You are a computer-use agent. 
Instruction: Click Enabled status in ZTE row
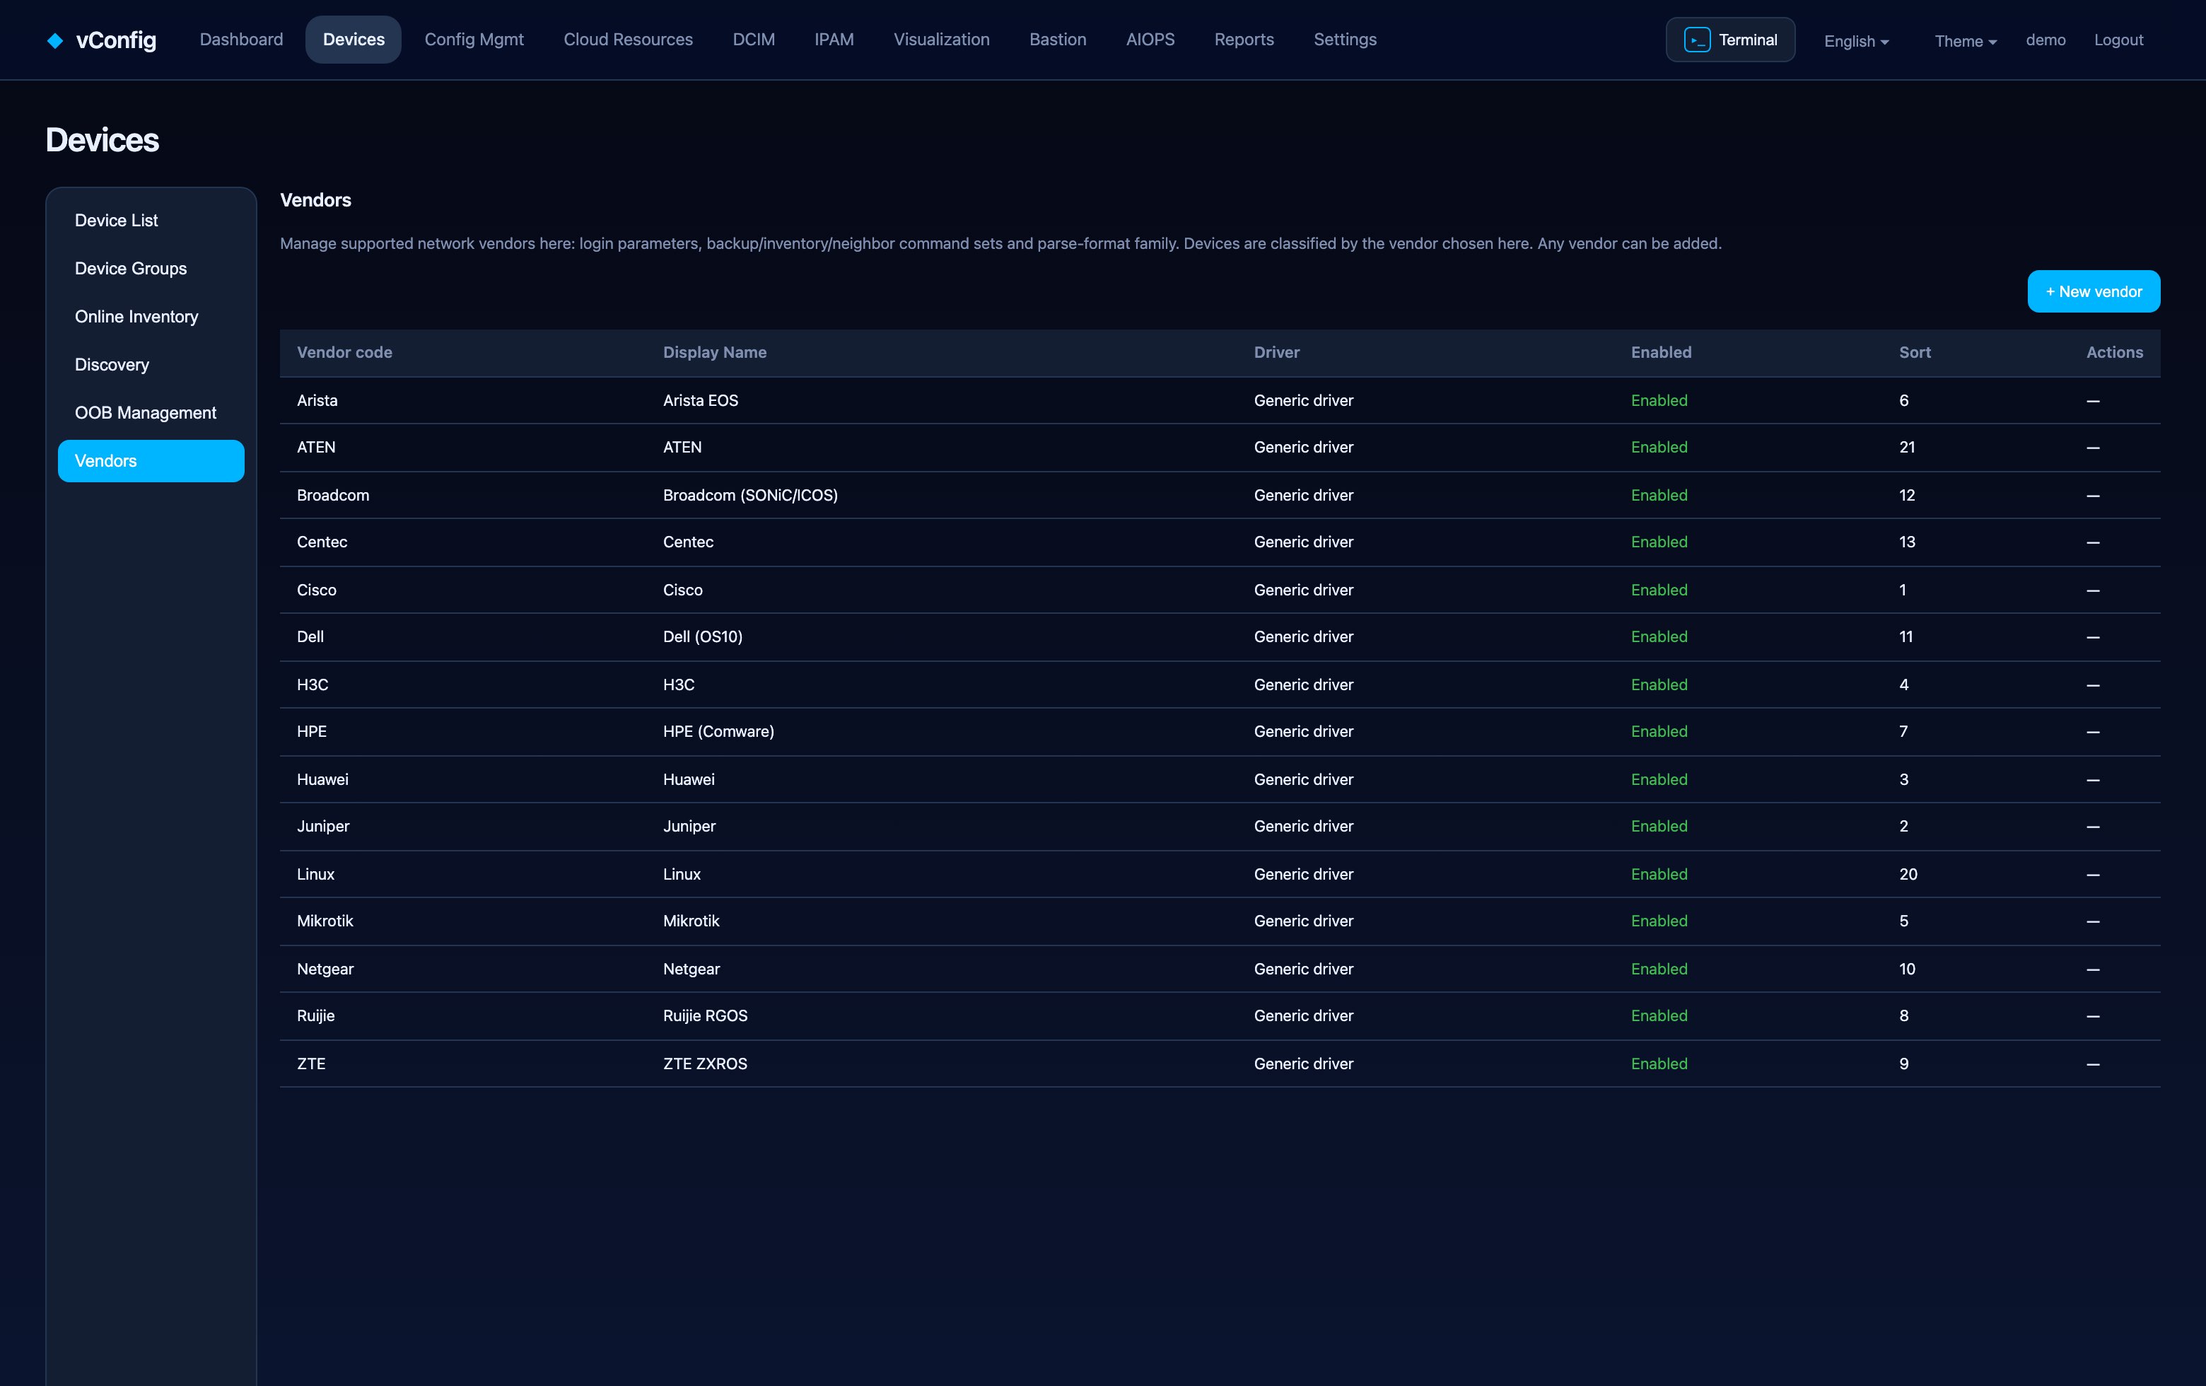pyautogui.click(x=1659, y=1064)
